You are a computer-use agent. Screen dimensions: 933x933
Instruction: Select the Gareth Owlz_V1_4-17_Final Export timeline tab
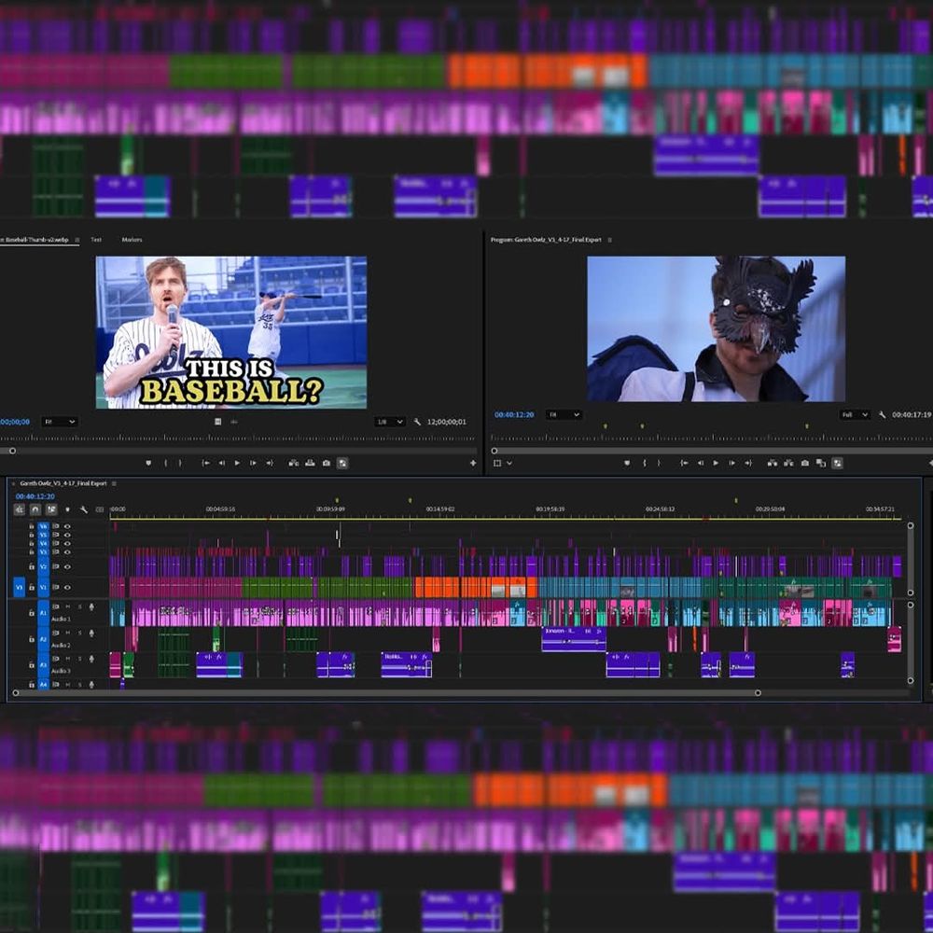[x=63, y=483]
